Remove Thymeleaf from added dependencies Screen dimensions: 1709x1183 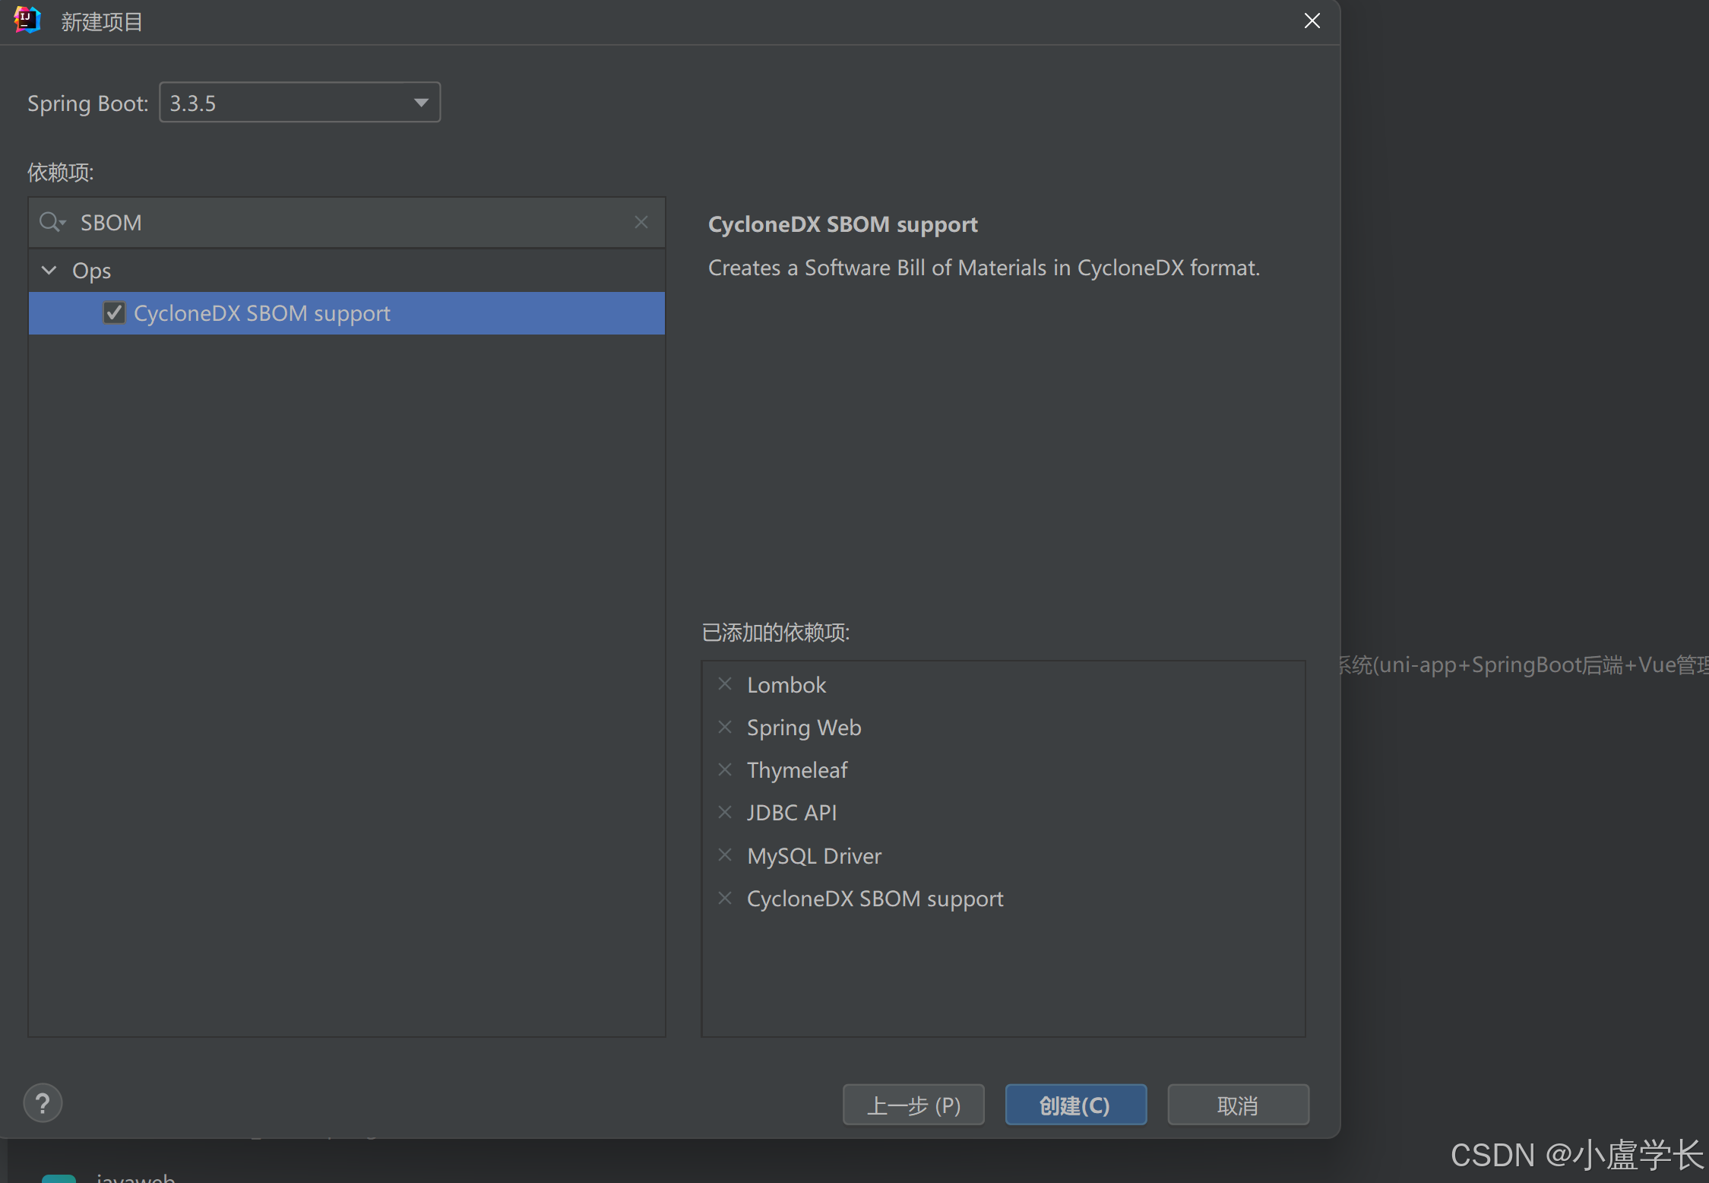point(725,769)
